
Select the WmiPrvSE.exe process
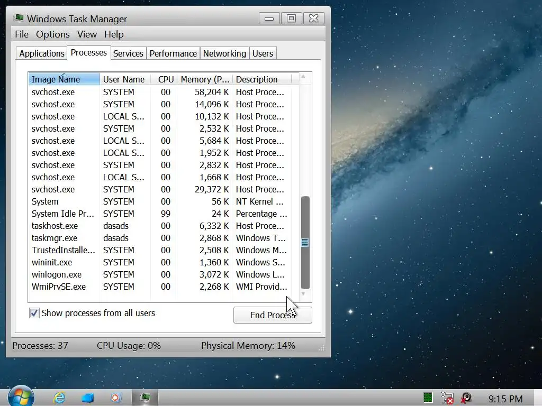point(160,287)
